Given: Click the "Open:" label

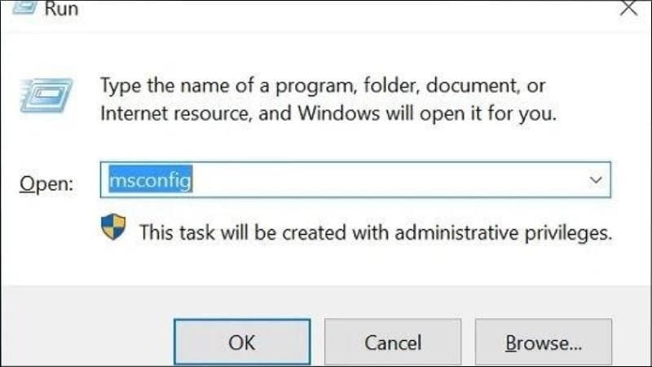Looking at the screenshot, I should pyautogui.click(x=46, y=183).
